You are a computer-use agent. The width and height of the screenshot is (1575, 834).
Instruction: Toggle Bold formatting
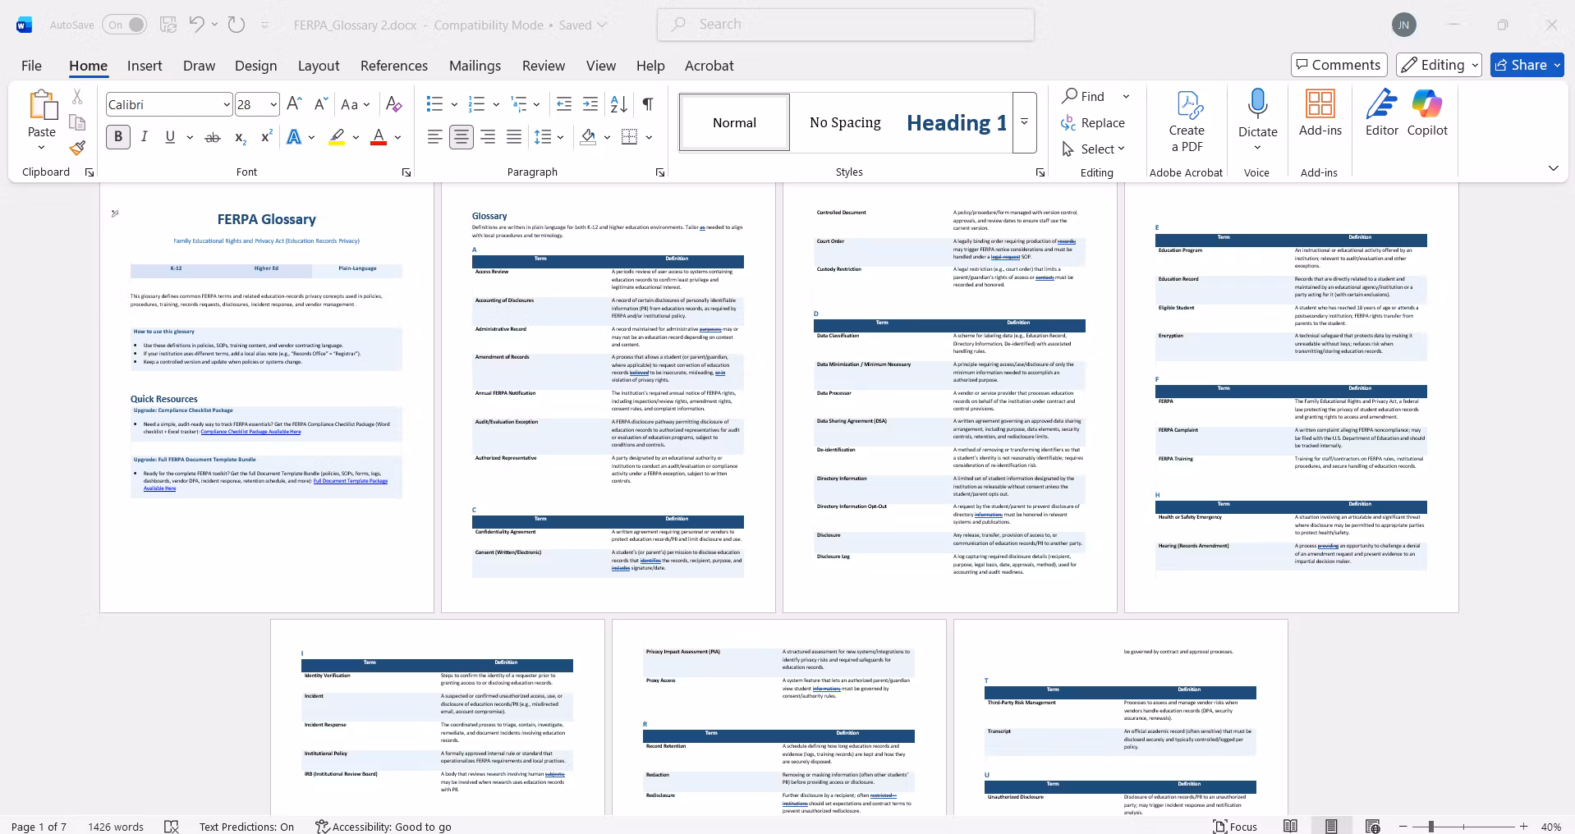(x=118, y=137)
